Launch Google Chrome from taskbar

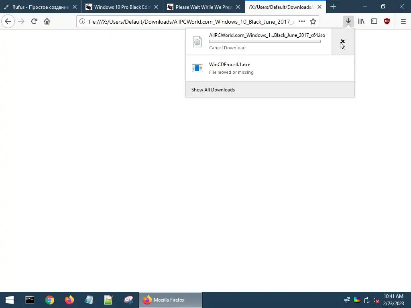point(49,300)
